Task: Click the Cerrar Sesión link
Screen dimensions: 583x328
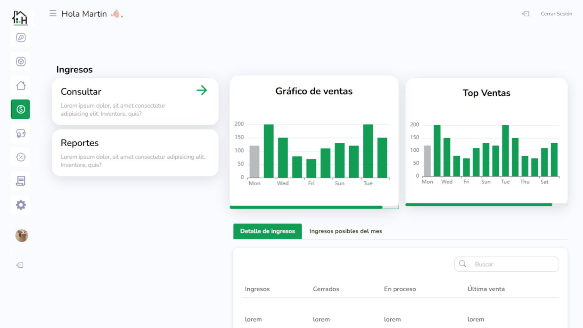Action: click(x=556, y=14)
